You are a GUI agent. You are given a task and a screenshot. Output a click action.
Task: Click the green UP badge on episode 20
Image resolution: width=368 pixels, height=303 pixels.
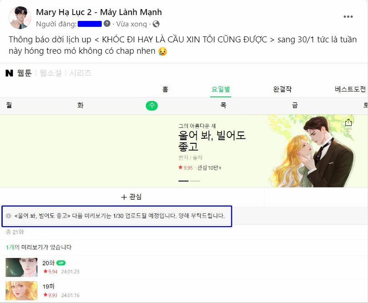(x=61, y=263)
